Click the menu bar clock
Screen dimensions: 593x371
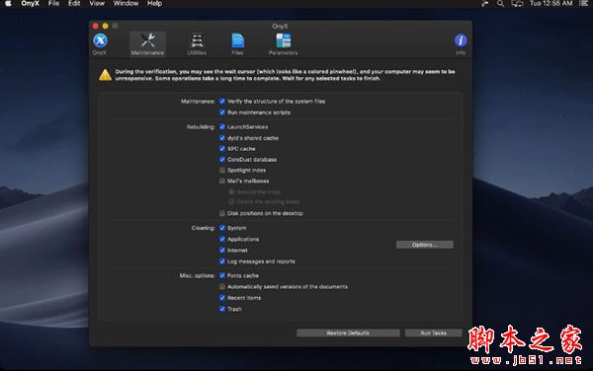551,4
